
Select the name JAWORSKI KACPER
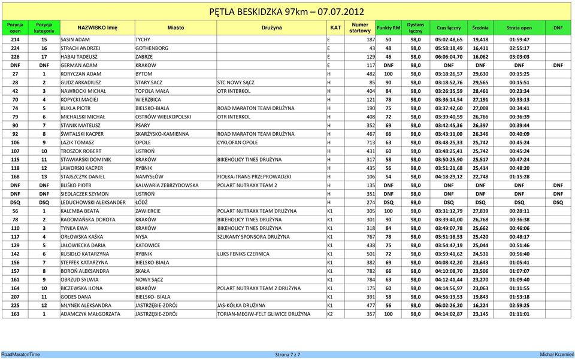(82, 168)
